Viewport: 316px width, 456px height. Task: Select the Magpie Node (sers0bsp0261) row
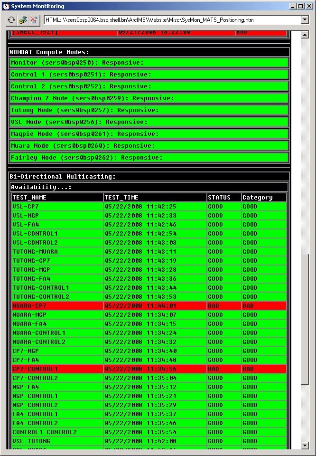(149, 134)
